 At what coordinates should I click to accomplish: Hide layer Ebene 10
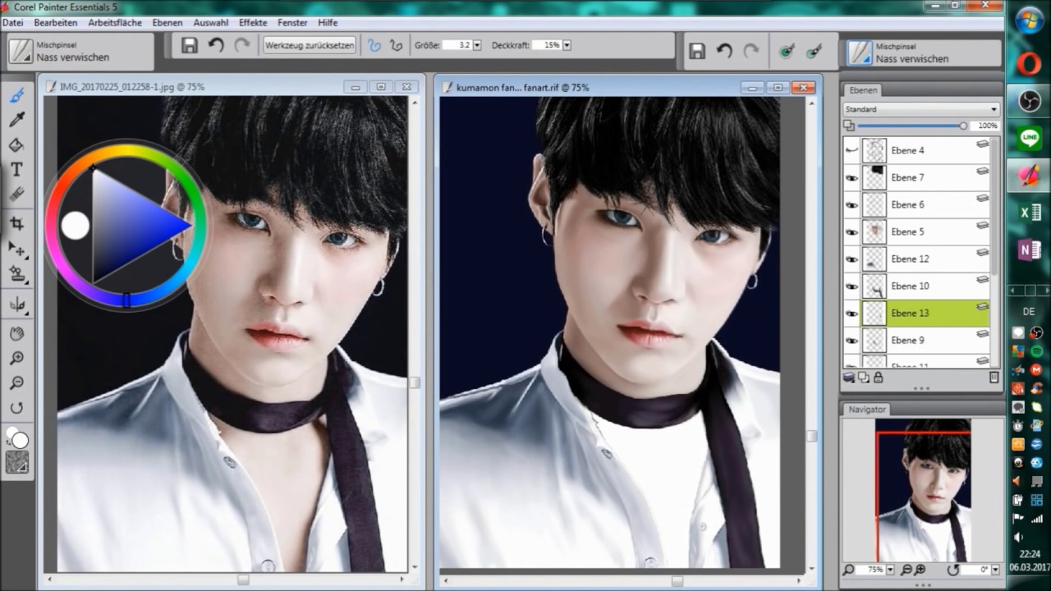(851, 286)
